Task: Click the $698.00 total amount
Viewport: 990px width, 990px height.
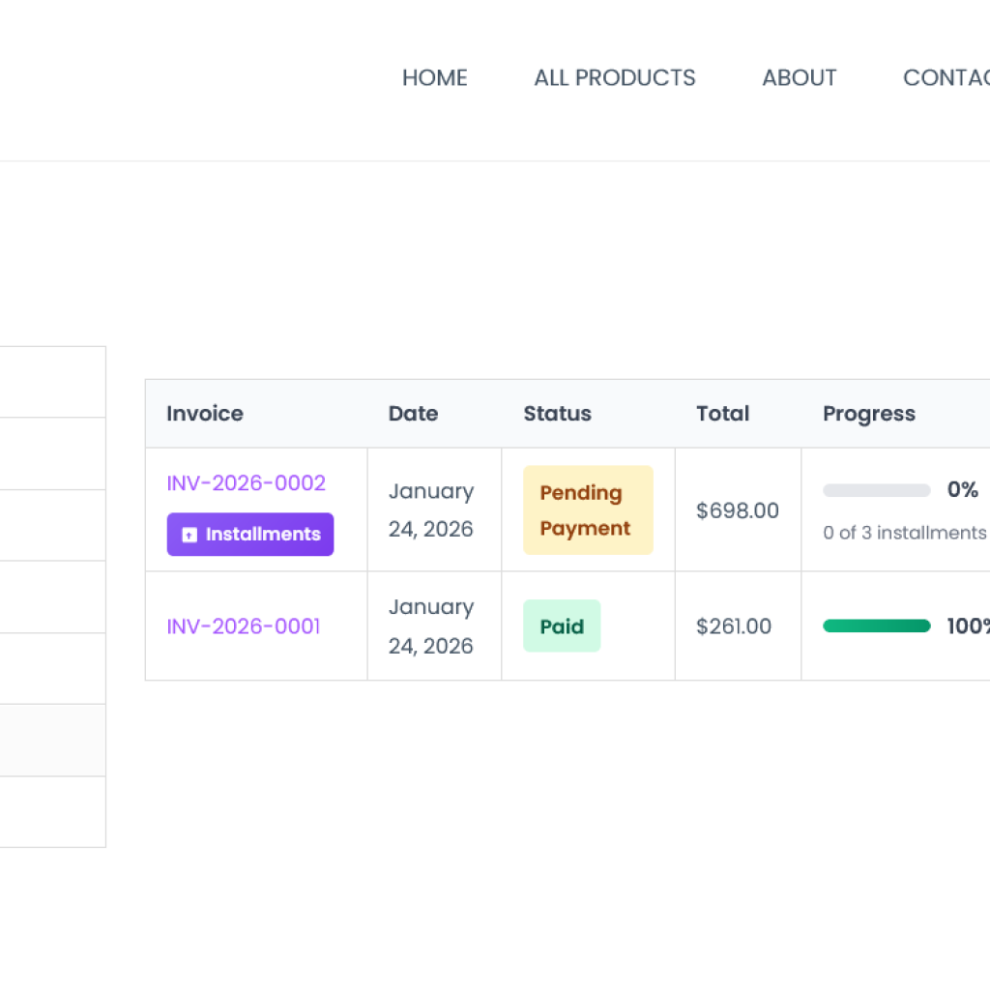Action: [738, 510]
